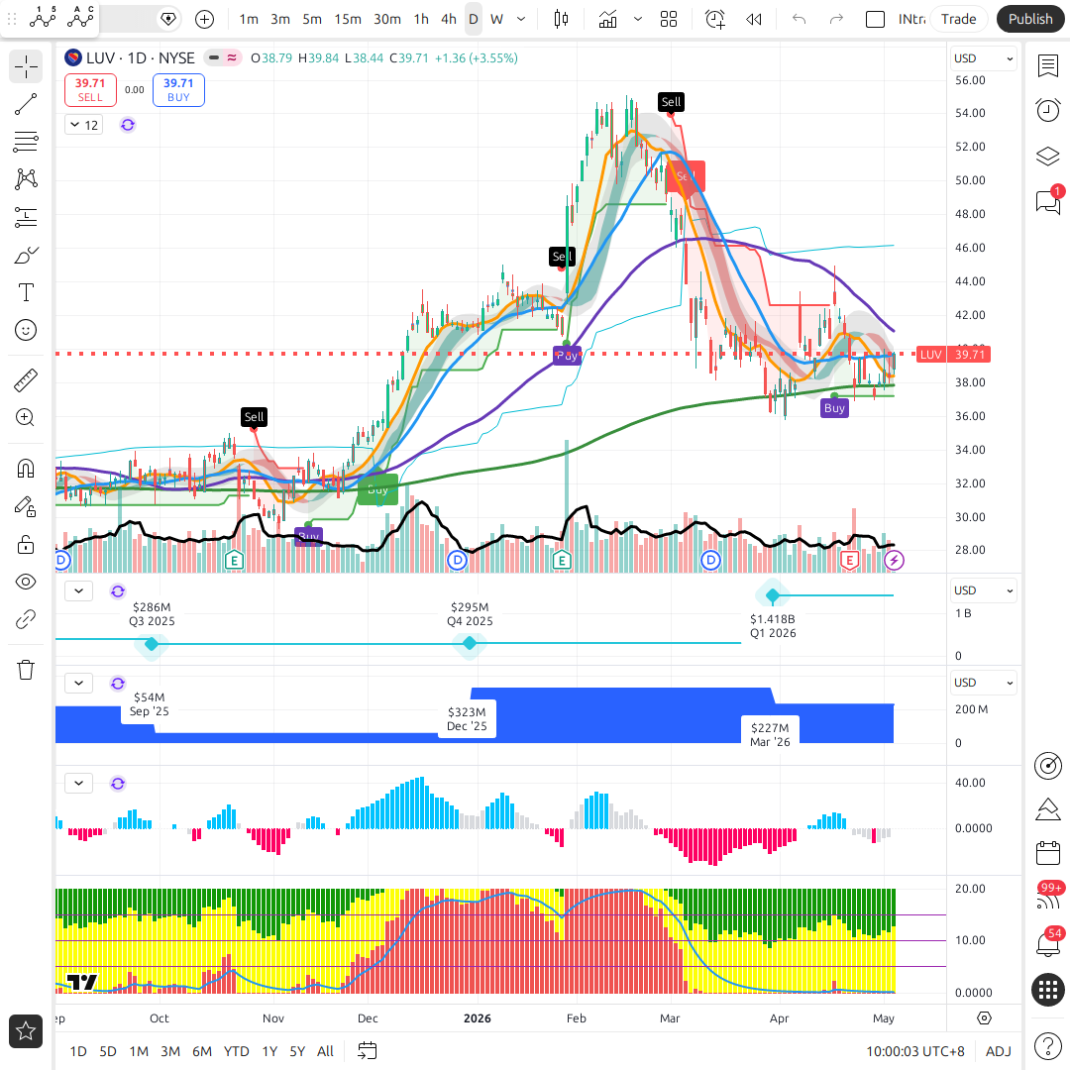Screen dimensions: 1070x1070
Task: Click the add symbol plus button
Action: pos(205,19)
